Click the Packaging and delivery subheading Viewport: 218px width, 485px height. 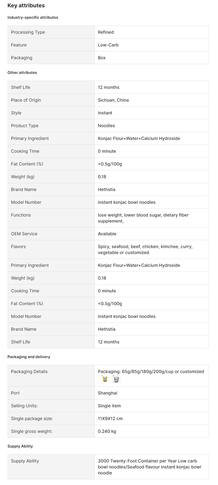pyautogui.click(x=29, y=357)
